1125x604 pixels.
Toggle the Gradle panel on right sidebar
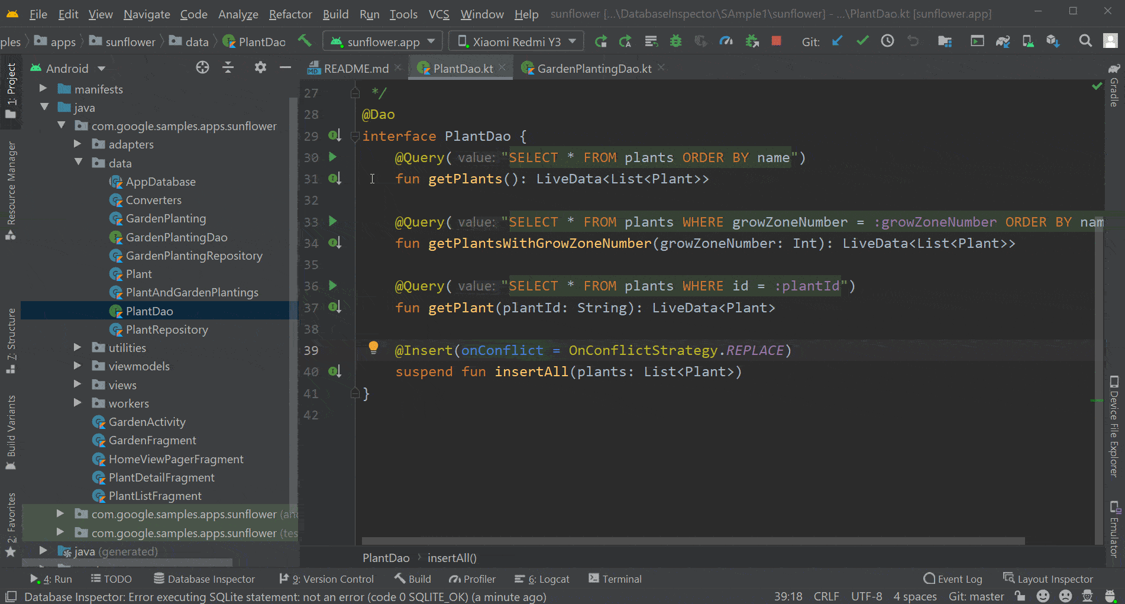click(1114, 89)
